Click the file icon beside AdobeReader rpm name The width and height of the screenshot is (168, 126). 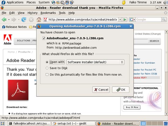pos(44,38)
